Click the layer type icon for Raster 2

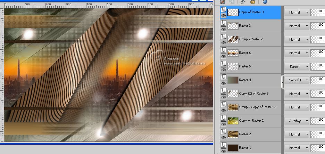(x=224, y=132)
